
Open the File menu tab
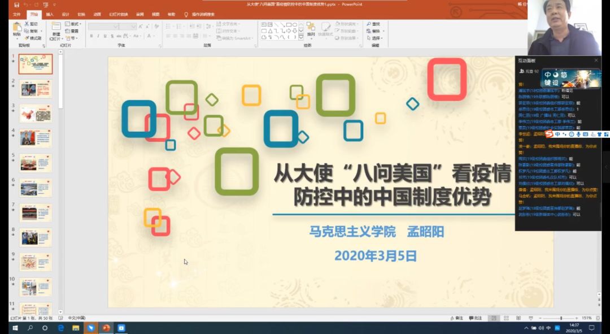[x=17, y=14]
